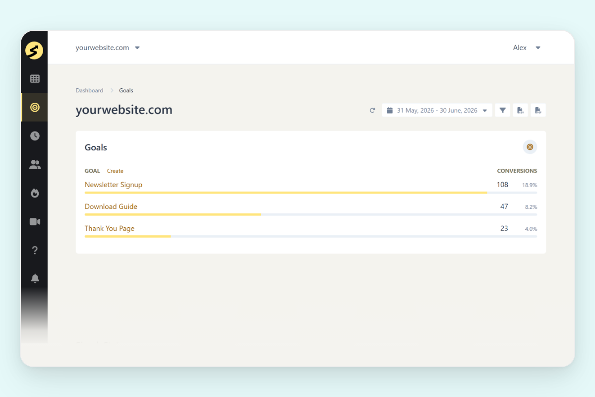Export report with the PDF file icon
The height and width of the screenshot is (397, 595).
tap(538, 110)
